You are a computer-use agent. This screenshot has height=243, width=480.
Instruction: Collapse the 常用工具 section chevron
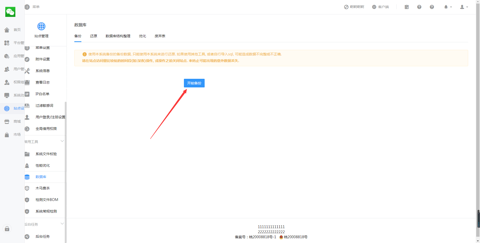point(62,141)
